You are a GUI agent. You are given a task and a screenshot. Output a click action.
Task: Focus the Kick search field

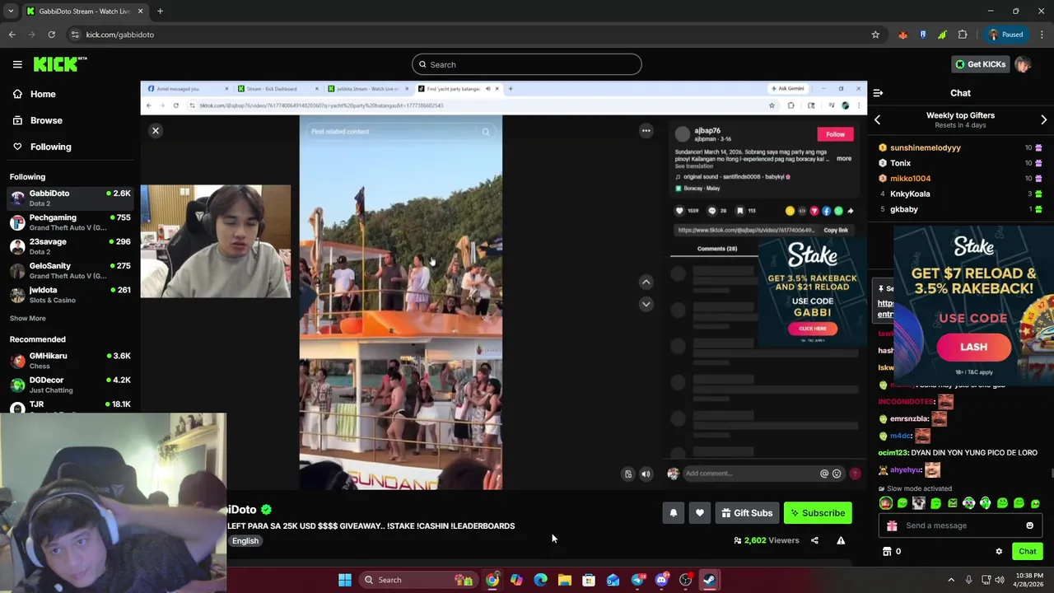pyautogui.click(x=527, y=64)
